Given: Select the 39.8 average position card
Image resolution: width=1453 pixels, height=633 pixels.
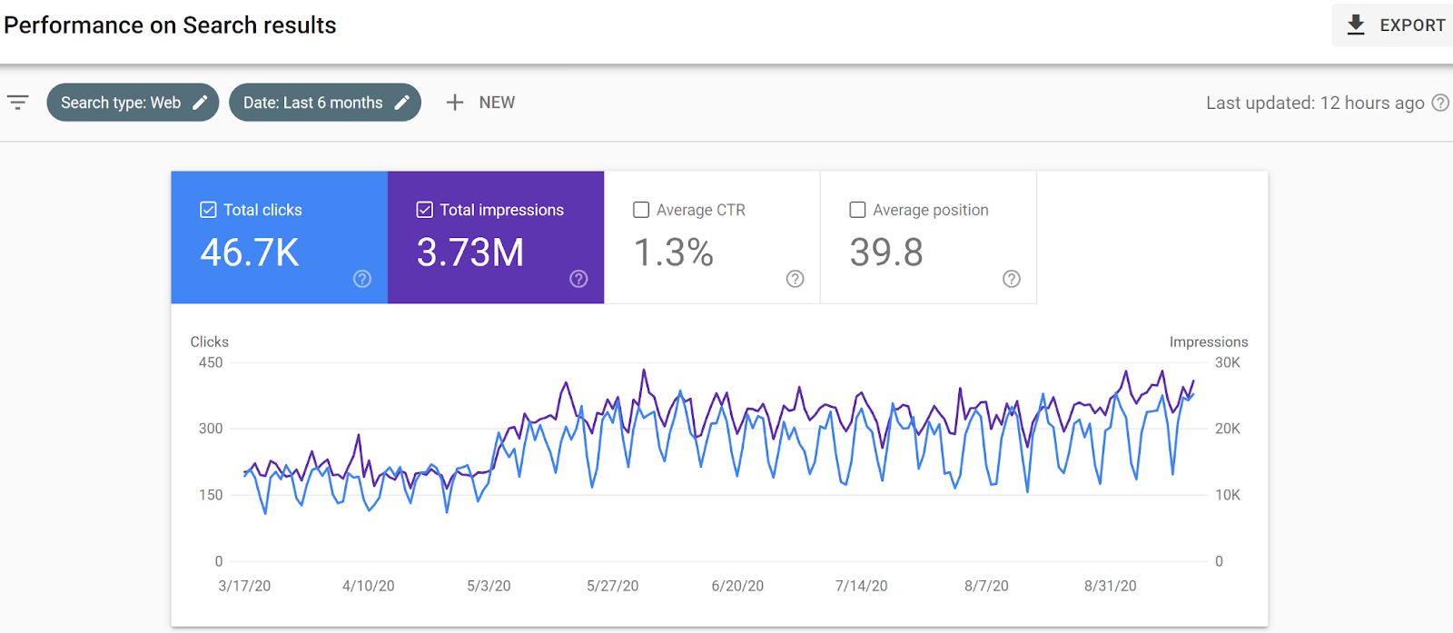Looking at the screenshot, I should pos(928,237).
